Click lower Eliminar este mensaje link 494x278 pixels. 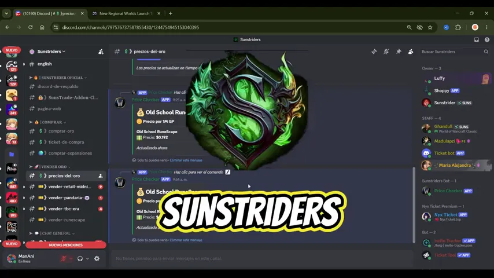click(186, 240)
